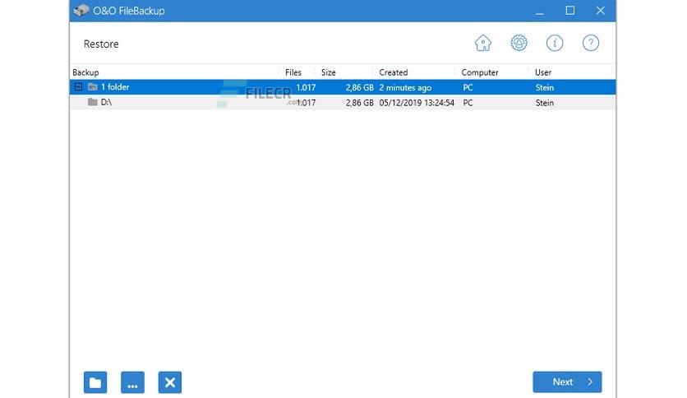Close the O&O FileBackup window
Image resolution: width=687 pixels, height=398 pixels.
point(600,11)
